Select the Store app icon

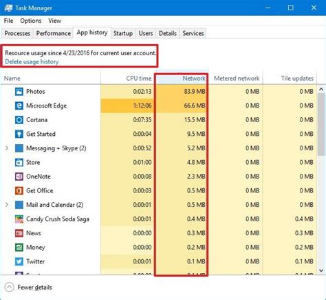[x=19, y=162]
